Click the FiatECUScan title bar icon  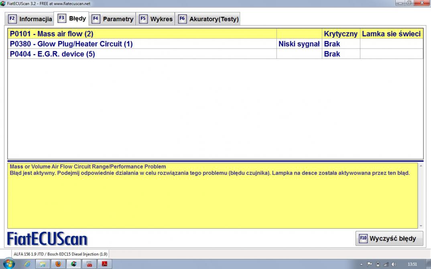click(x=3, y=3)
